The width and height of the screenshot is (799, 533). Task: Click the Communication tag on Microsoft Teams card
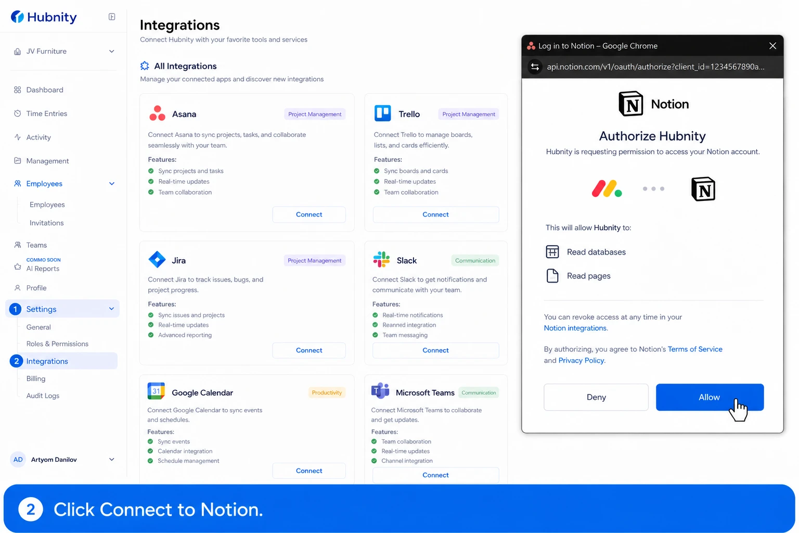[x=479, y=393]
